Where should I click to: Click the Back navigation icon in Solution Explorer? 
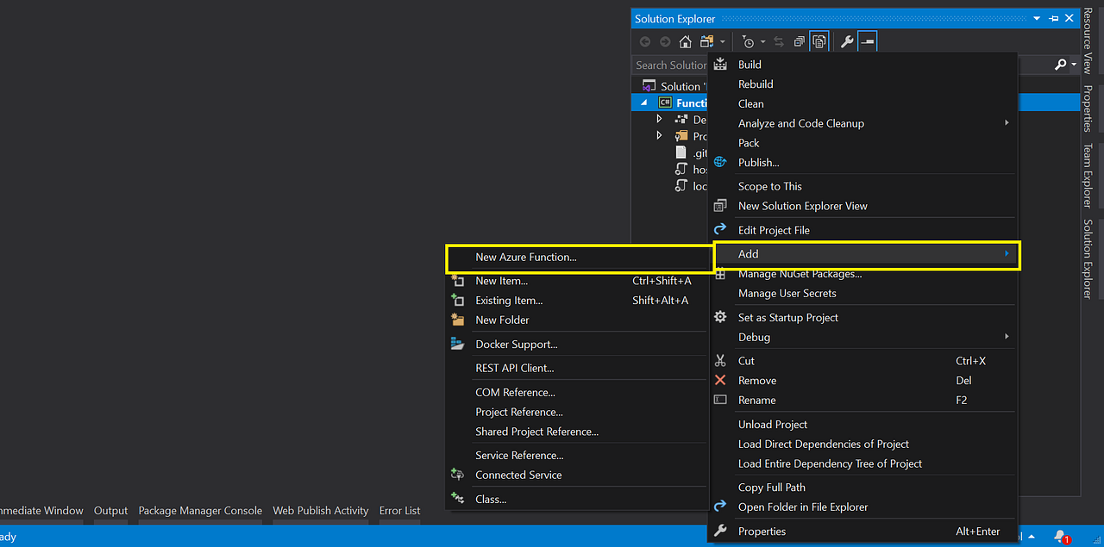(x=645, y=40)
